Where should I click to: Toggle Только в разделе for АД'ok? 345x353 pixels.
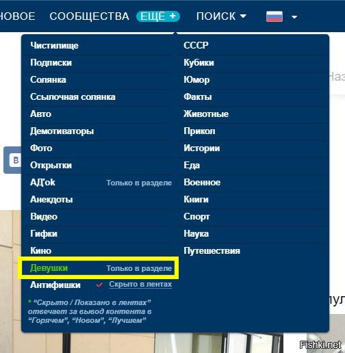tap(139, 183)
